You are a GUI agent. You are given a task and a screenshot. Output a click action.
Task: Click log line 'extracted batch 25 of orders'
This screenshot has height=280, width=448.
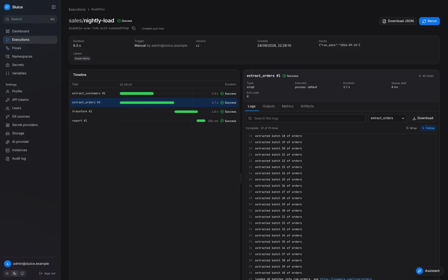point(278,180)
